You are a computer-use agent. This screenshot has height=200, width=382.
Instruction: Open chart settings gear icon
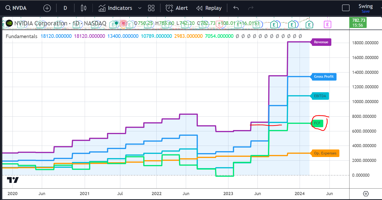coord(366,194)
